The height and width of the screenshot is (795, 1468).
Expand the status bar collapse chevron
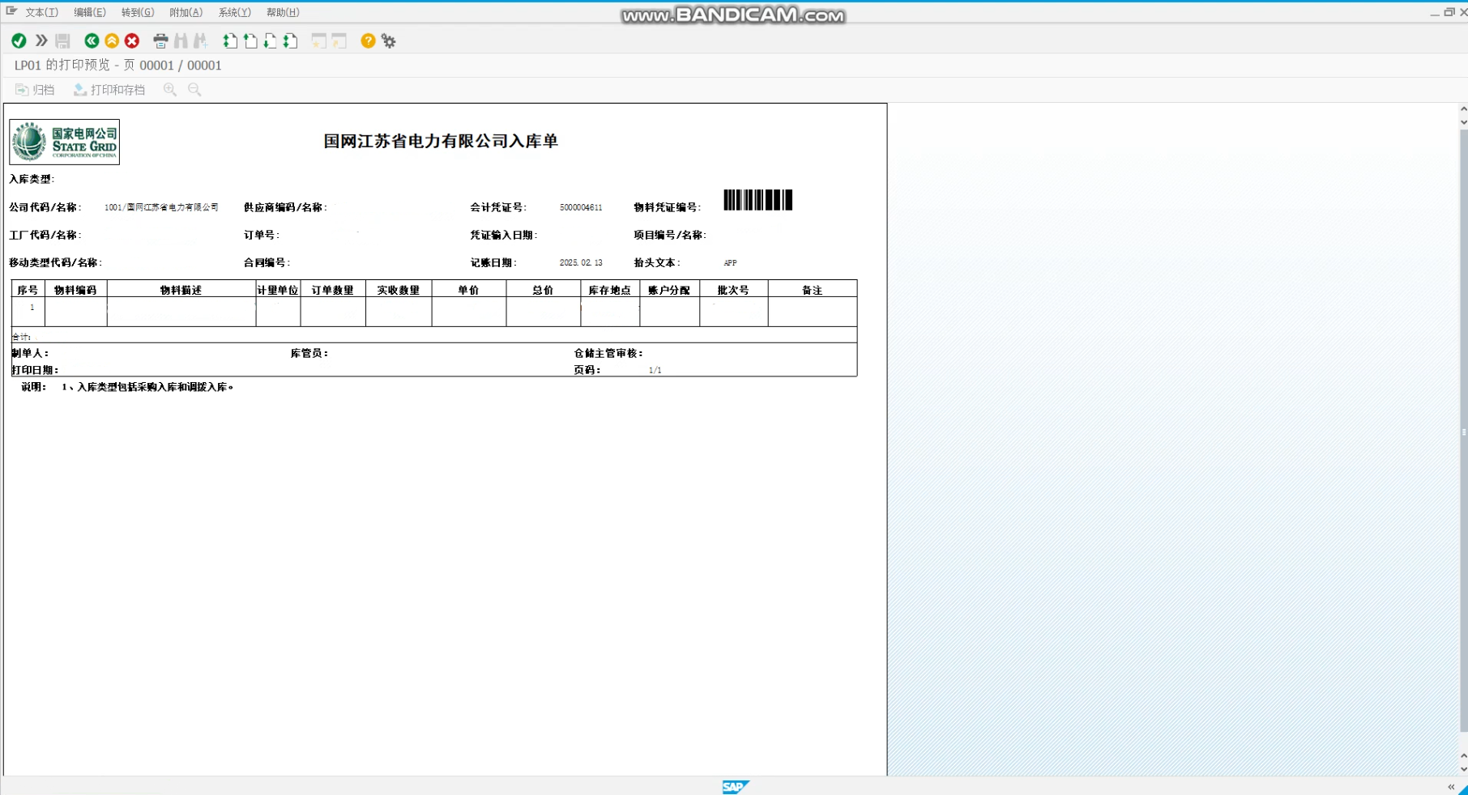1451,787
